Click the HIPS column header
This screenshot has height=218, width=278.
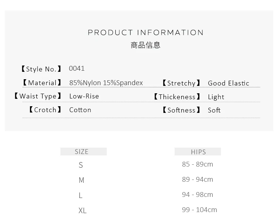(x=198, y=152)
